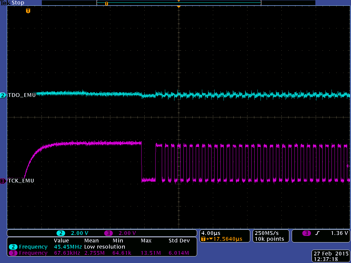Click the Max column header
The image size is (351, 263).
point(146,241)
